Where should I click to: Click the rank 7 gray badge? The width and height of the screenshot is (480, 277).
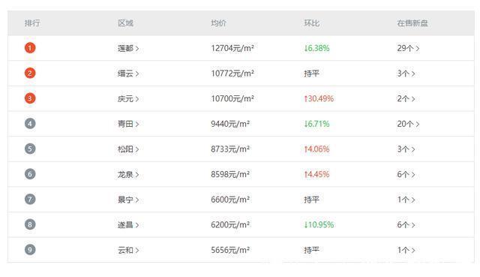[x=30, y=199]
